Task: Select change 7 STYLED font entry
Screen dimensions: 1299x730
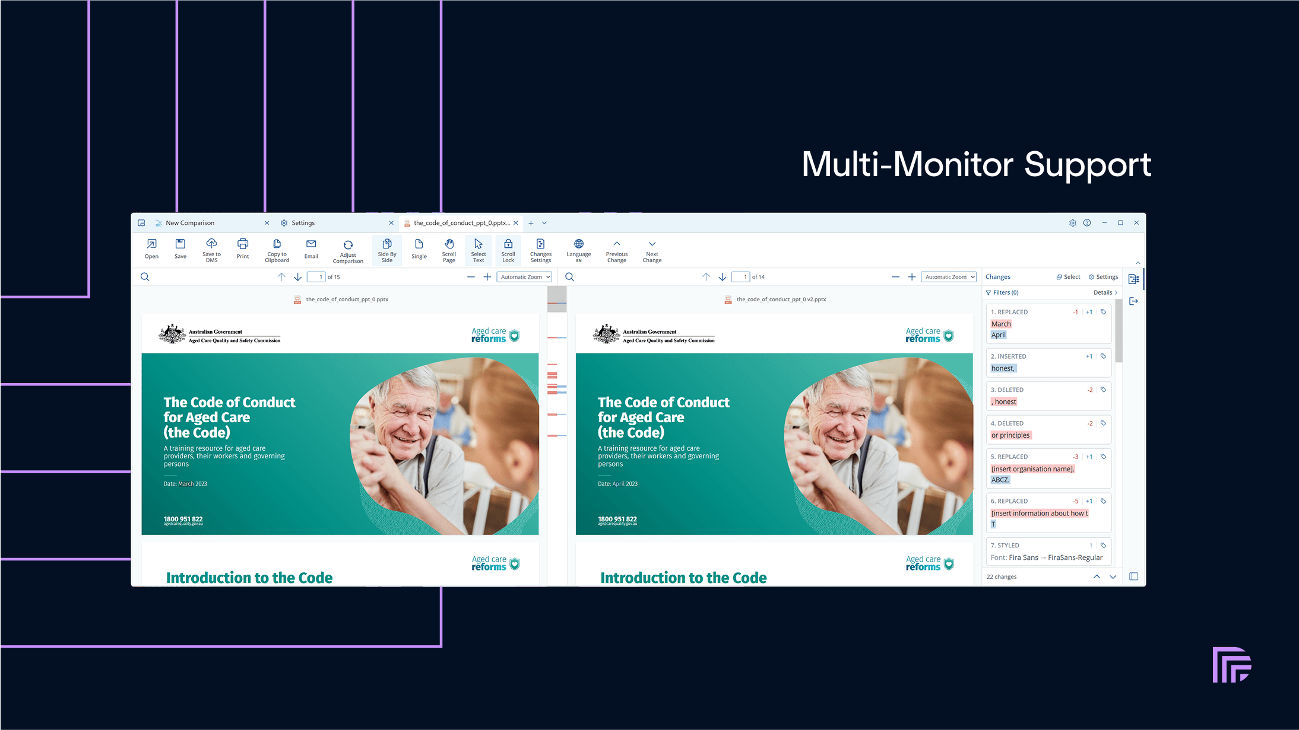Action: click(x=1048, y=552)
